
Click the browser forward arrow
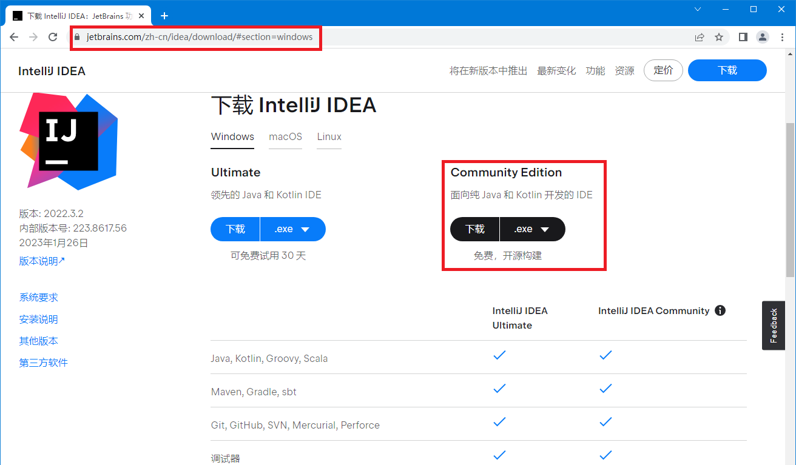click(x=33, y=37)
